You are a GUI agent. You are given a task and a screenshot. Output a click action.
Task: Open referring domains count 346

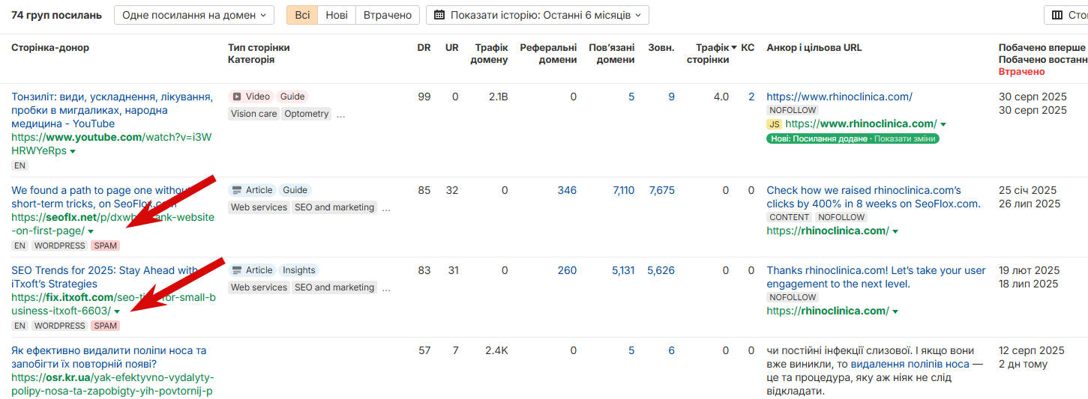567,190
